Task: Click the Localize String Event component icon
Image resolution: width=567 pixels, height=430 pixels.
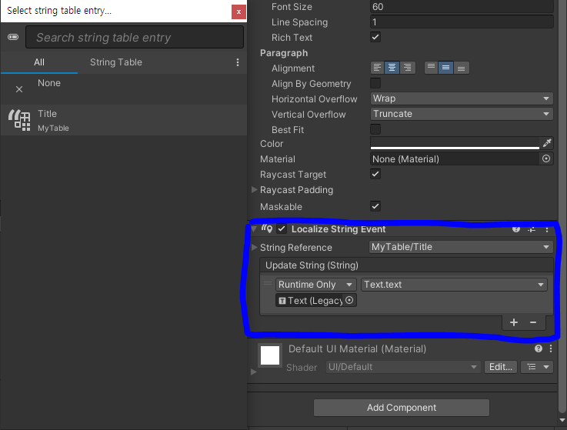Action: [267, 228]
